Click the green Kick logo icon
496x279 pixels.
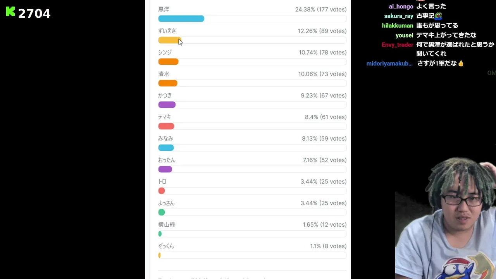pos(10,12)
